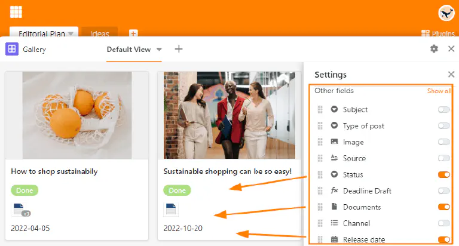Open gallery settings gear icon
Image resolution: width=459 pixels, height=246 pixels.
coord(434,49)
